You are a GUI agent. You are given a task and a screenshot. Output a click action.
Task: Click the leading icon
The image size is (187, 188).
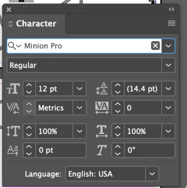(x=102, y=88)
